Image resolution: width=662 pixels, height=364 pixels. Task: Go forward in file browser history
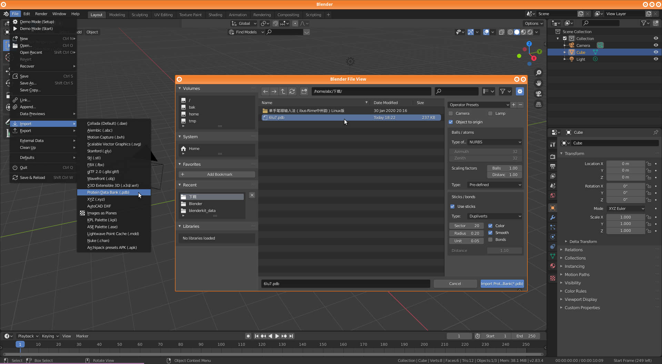[274, 91]
